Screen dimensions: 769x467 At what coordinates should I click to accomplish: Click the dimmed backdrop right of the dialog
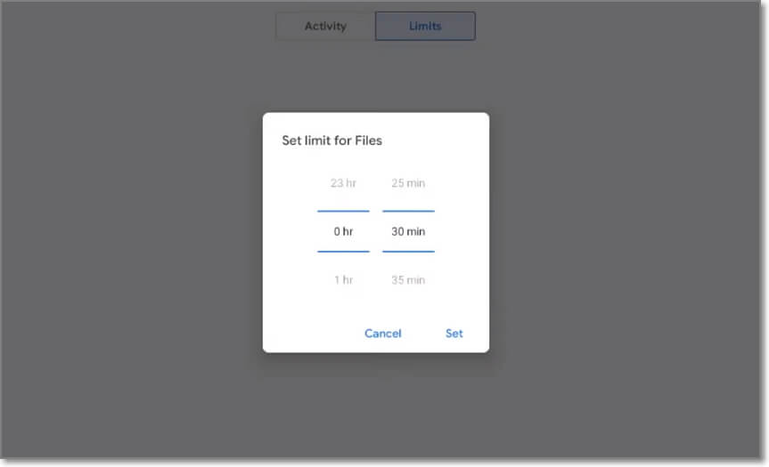[624, 233]
